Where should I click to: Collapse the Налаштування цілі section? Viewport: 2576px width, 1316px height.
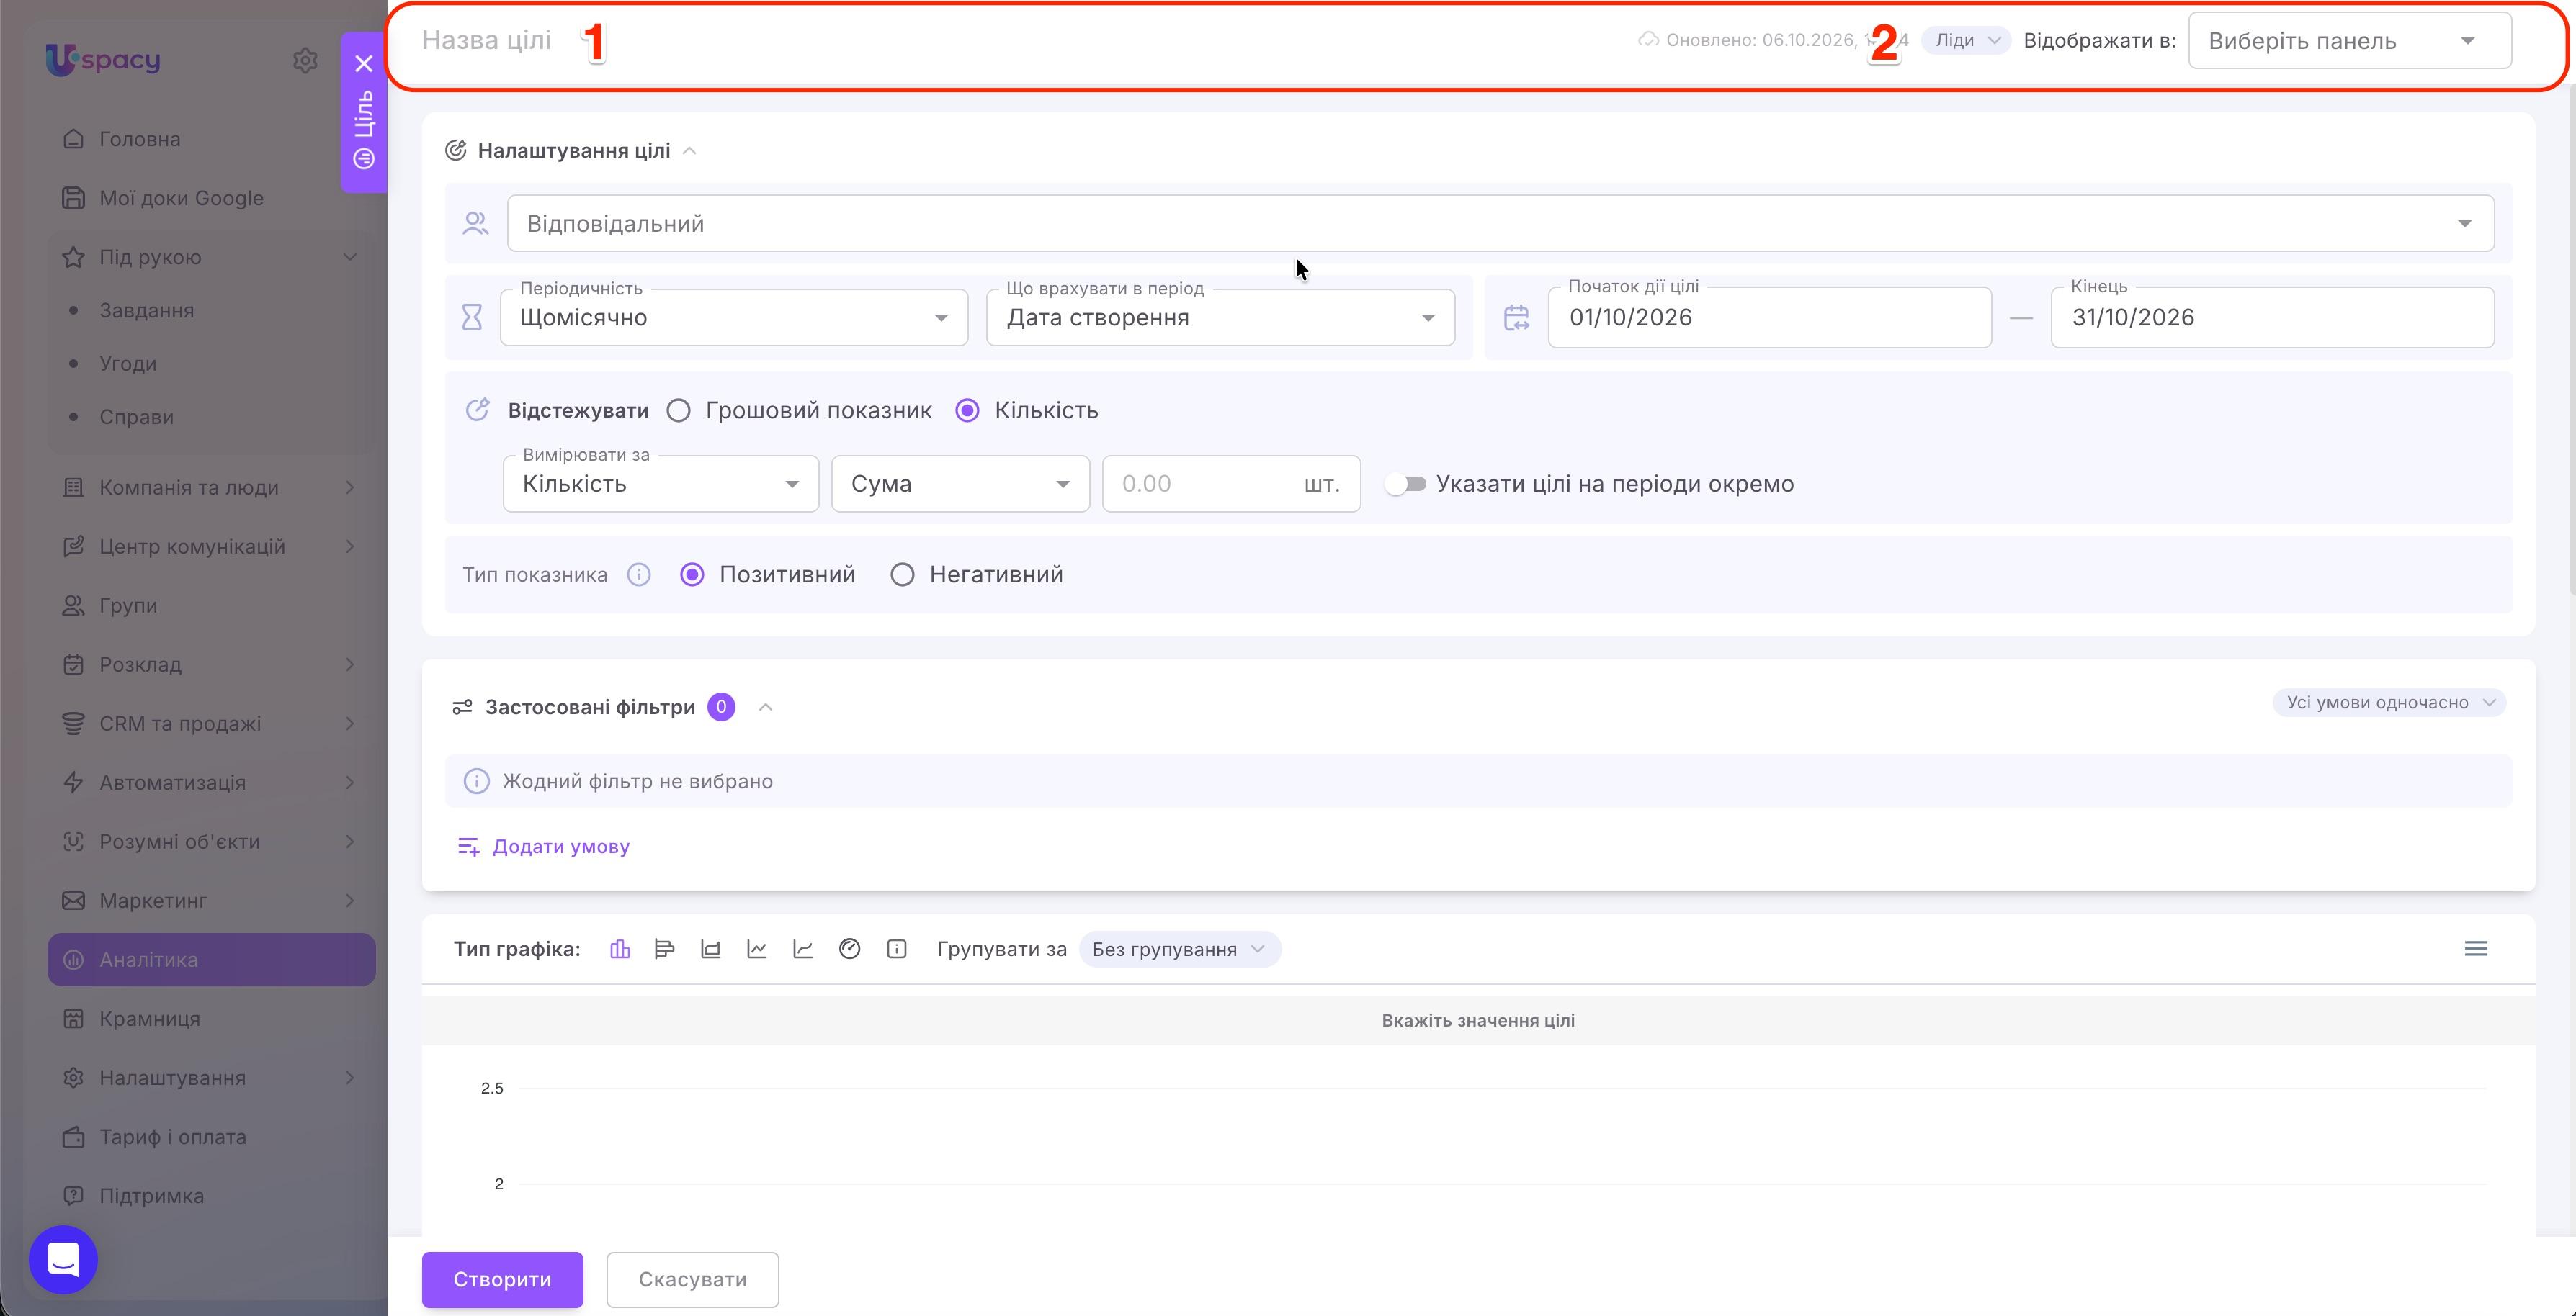click(690, 151)
